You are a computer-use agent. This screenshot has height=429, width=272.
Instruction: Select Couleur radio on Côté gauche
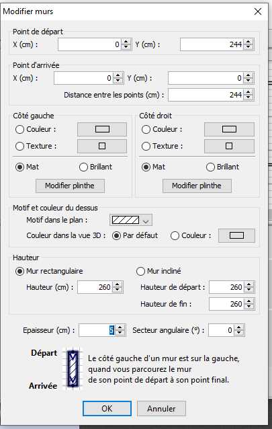(x=19, y=129)
